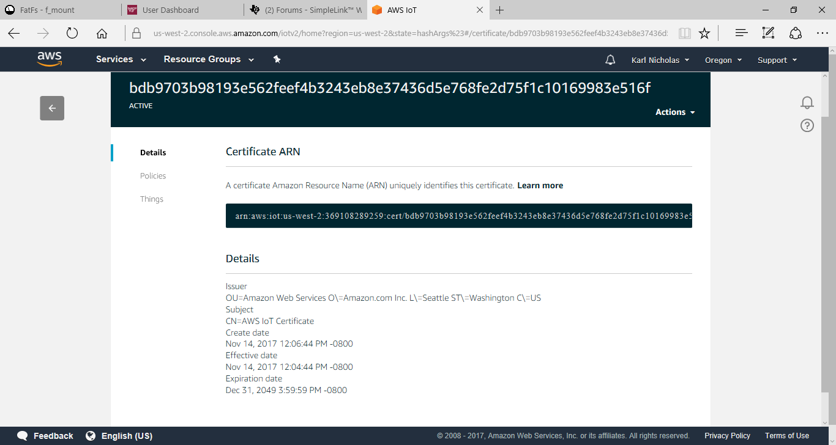836x445 pixels.
Task: Click the certificate ARN text box
Action: tap(459, 216)
